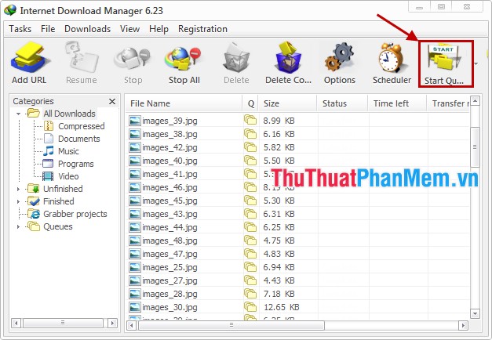Open the dropdown arrow beside Start Queue
This screenshot has height=340, width=492.
coord(476,64)
